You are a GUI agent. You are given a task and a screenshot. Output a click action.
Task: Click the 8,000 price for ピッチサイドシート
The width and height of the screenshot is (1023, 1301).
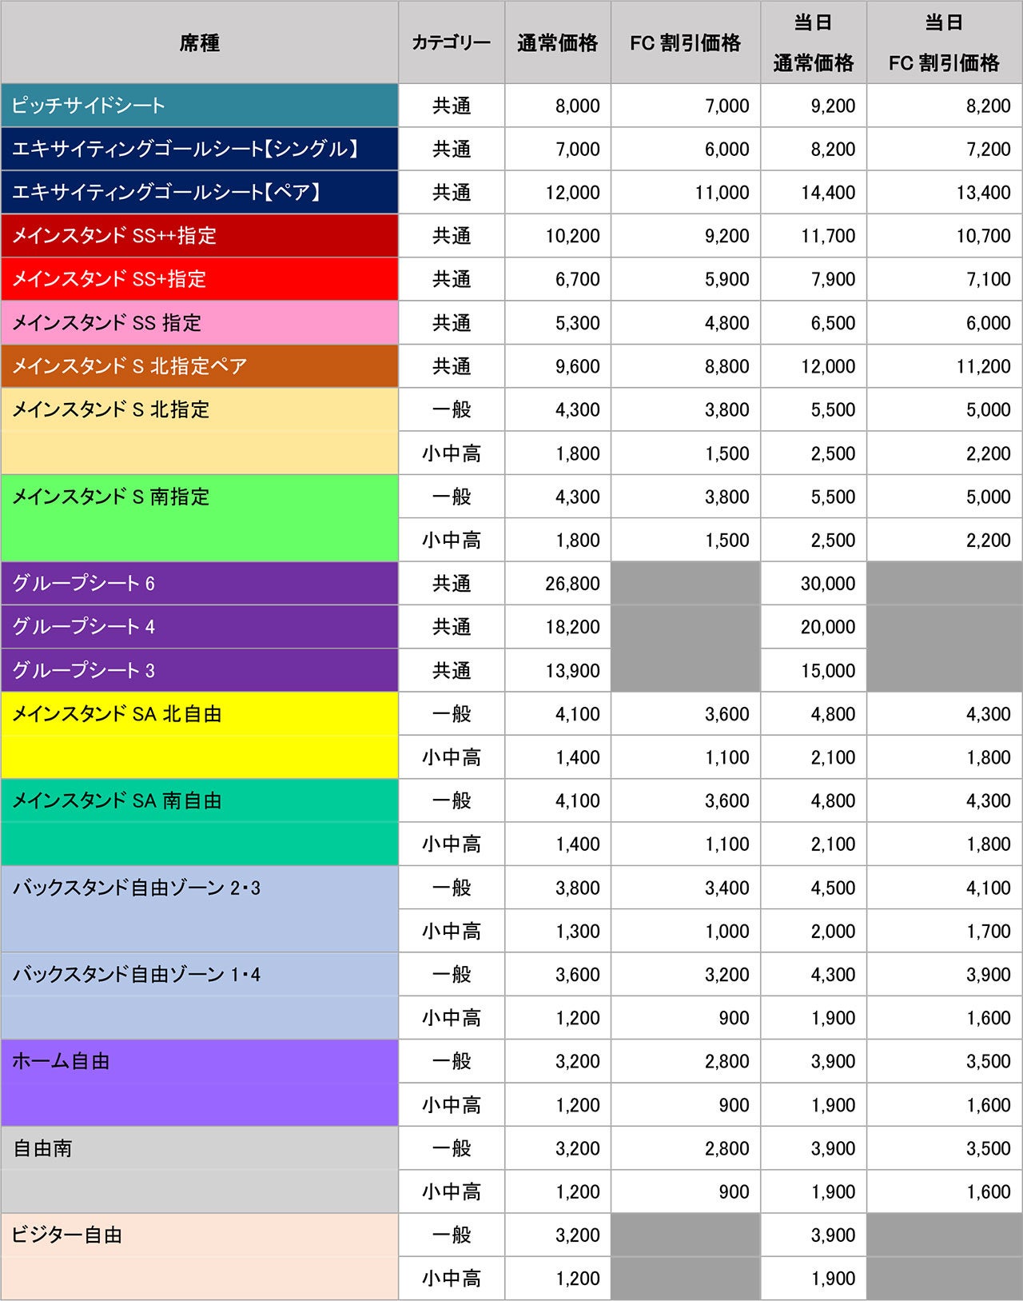558,106
